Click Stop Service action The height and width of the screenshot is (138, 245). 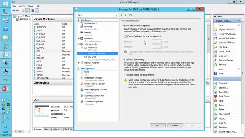click(224, 56)
